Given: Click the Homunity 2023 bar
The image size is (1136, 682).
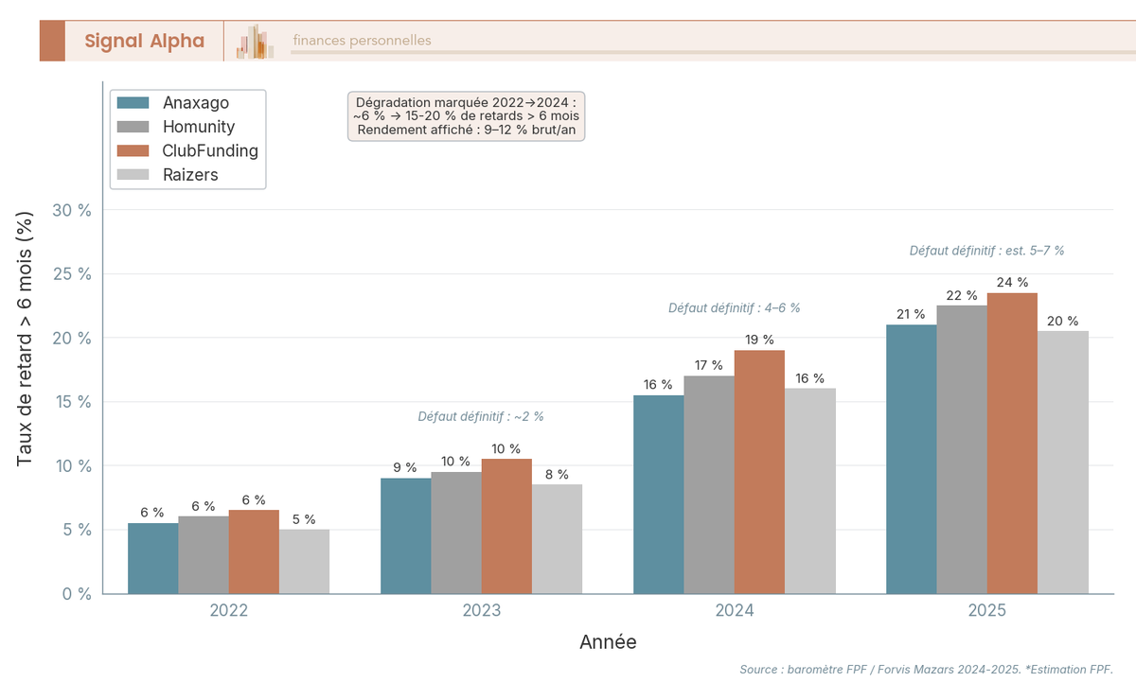Looking at the screenshot, I should click(x=456, y=533).
